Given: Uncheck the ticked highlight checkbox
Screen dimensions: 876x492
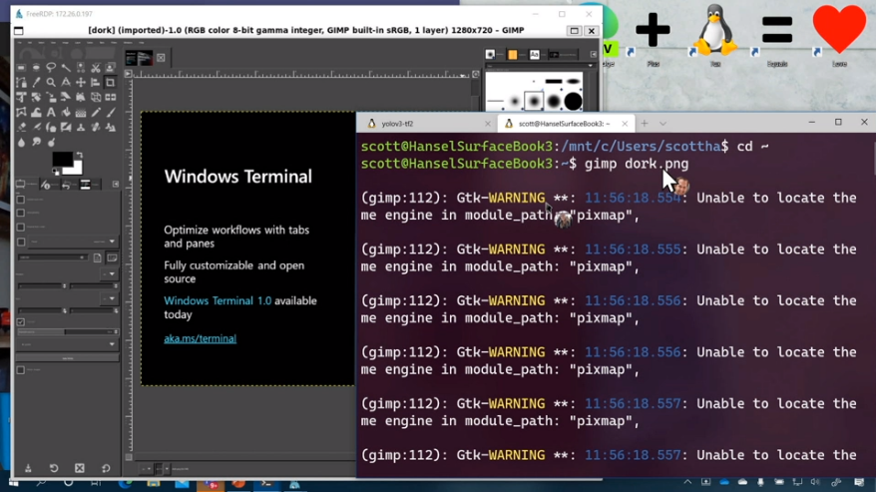Looking at the screenshot, I should (x=21, y=322).
